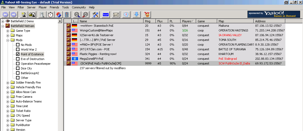This screenshot has height=131, width=303.
Task: Click the back navigation arrow button
Action: [5, 15]
